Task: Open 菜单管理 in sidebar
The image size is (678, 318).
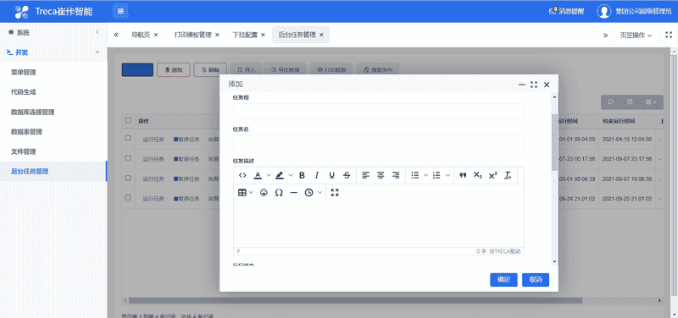Action: pyautogui.click(x=24, y=73)
